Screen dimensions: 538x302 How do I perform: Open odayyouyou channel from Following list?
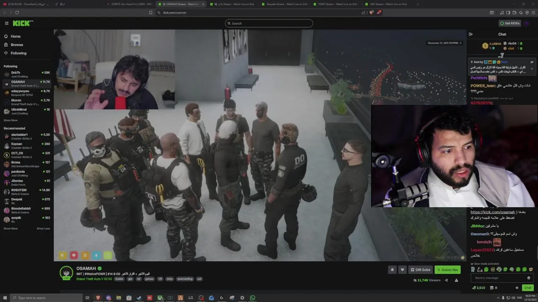[27, 93]
